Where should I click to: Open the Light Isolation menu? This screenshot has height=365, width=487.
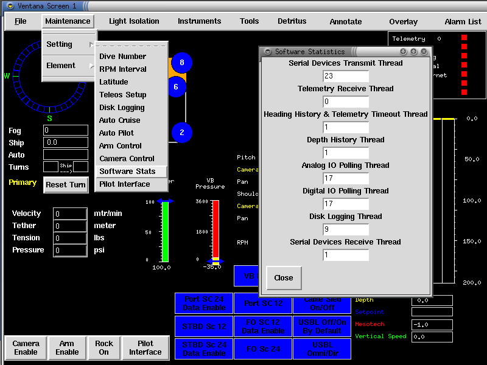tap(134, 21)
